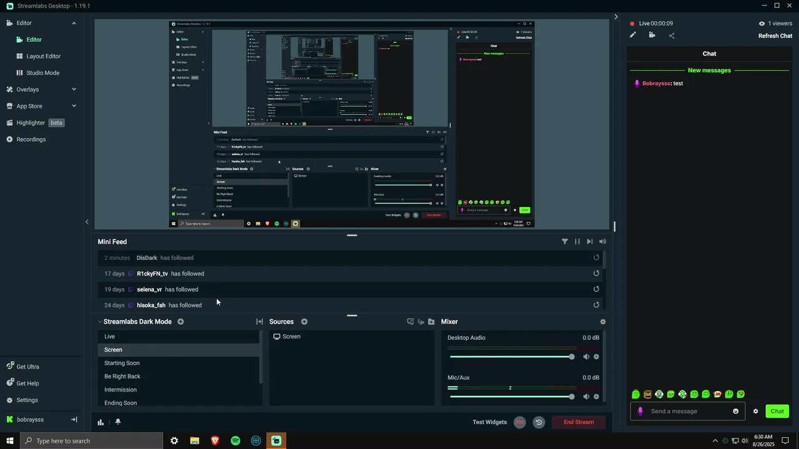Select the Be Right Back scene
799x449 pixels.
(x=179, y=376)
